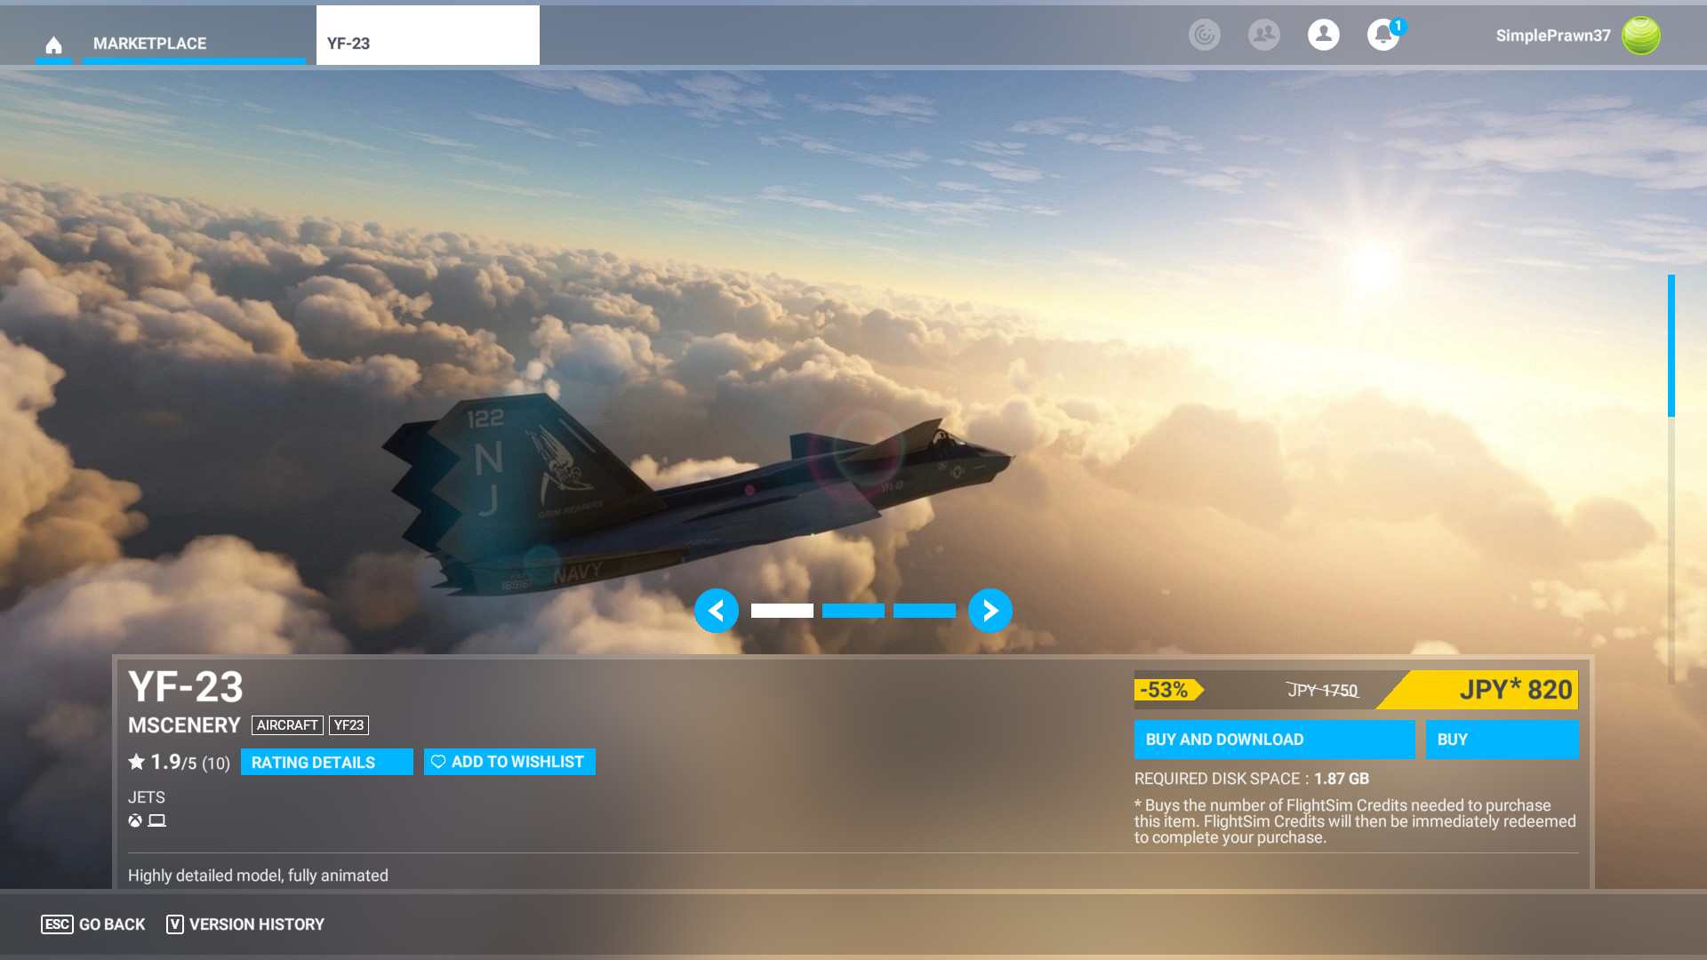Click the JETS category label
This screenshot has width=1707, height=960.
pos(147,797)
